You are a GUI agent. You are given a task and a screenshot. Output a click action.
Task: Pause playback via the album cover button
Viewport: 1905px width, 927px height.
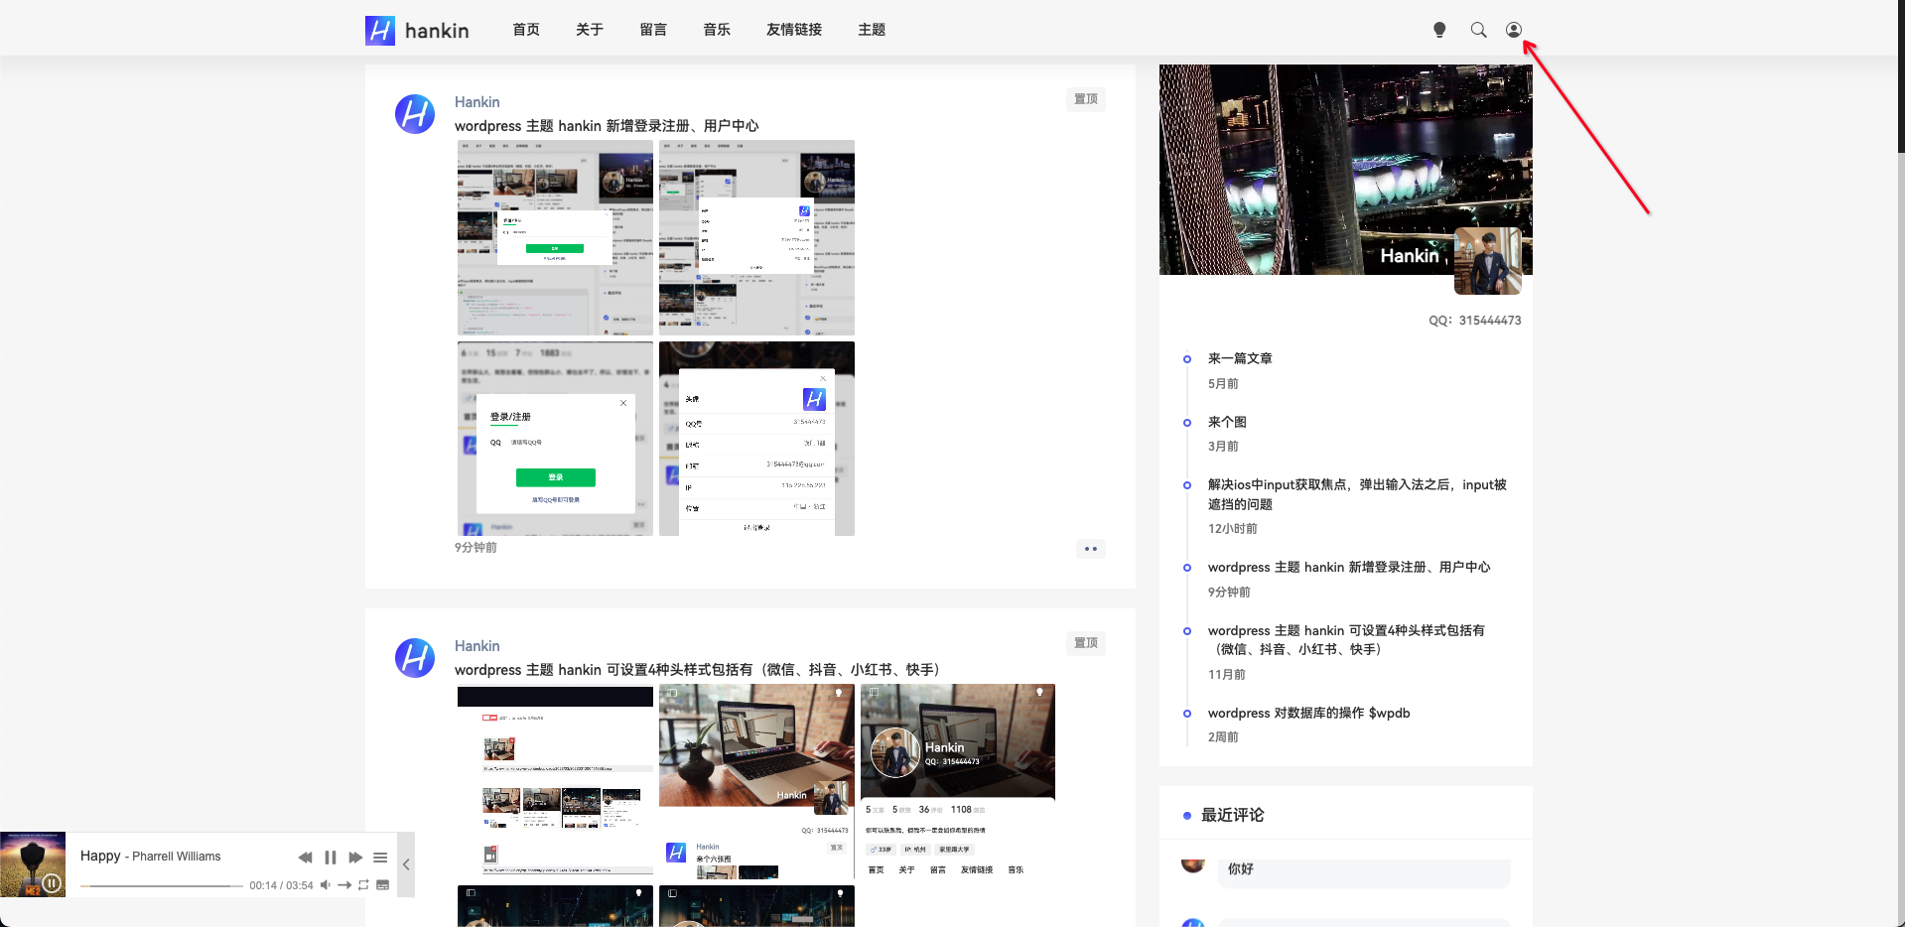[53, 882]
